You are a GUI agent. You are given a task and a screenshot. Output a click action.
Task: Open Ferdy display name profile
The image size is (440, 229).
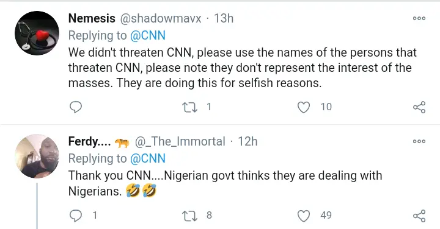pyautogui.click(x=89, y=141)
